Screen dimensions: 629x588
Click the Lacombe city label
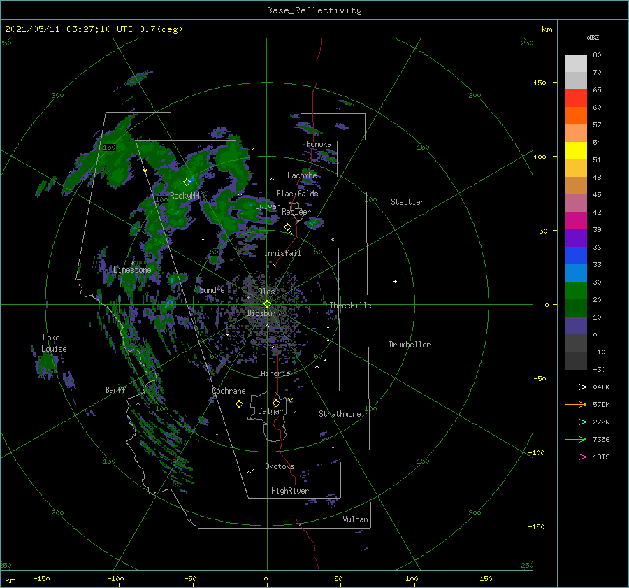[x=302, y=175]
